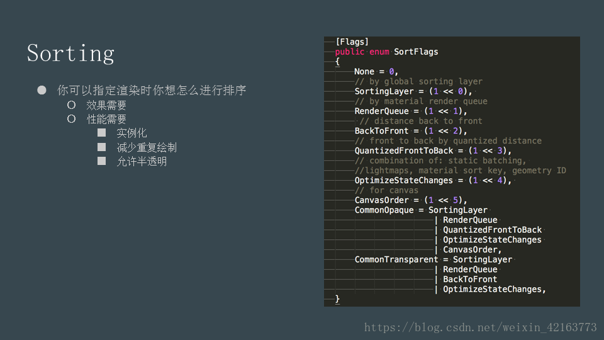Click the list item '减少重复绘制'

pos(147,147)
